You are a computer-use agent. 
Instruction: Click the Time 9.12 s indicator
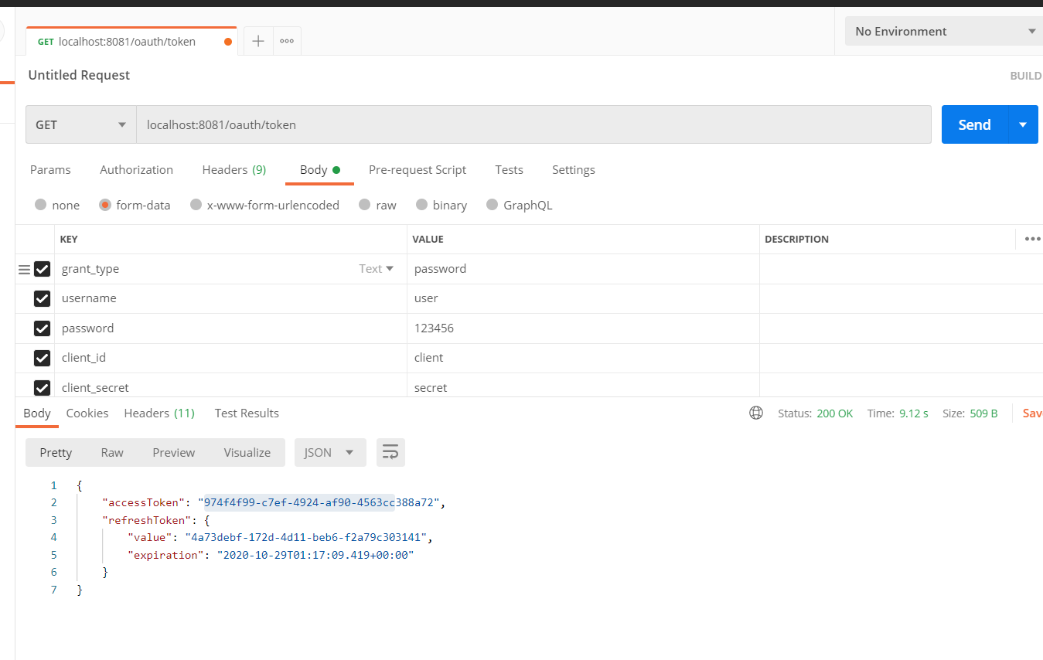coord(898,413)
